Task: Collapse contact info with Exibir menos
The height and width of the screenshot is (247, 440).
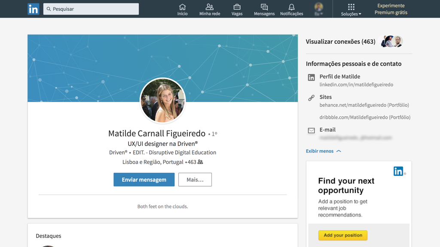Action: [324, 151]
